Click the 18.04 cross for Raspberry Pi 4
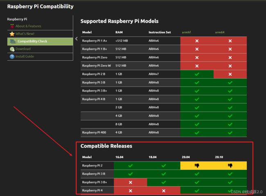This screenshot has height=196, width=266. pyautogui.click(x=164, y=191)
